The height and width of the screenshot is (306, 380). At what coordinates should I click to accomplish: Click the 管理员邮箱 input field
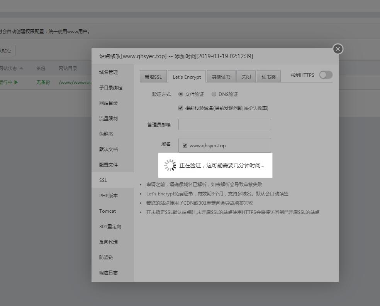pyautogui.click(x=225, y=124)
